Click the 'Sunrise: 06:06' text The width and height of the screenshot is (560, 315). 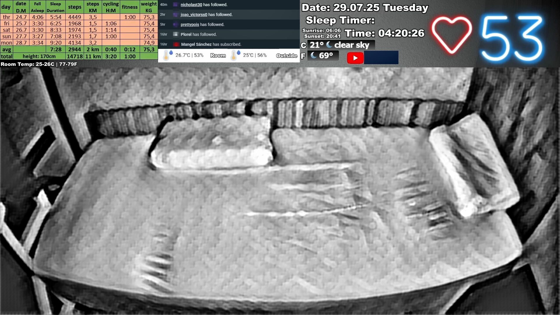point(322,30)
